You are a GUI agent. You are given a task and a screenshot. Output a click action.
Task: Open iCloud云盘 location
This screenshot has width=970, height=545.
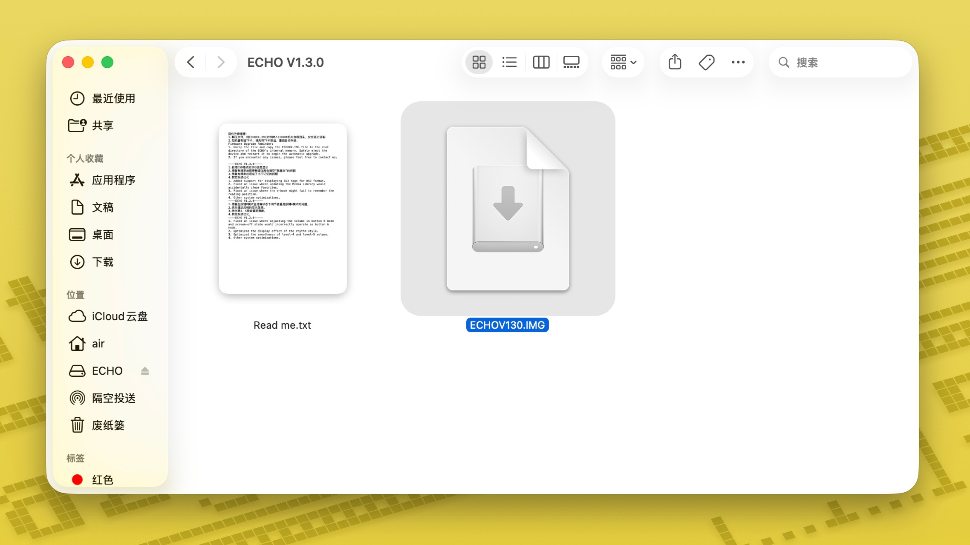(x=119, y=316)
